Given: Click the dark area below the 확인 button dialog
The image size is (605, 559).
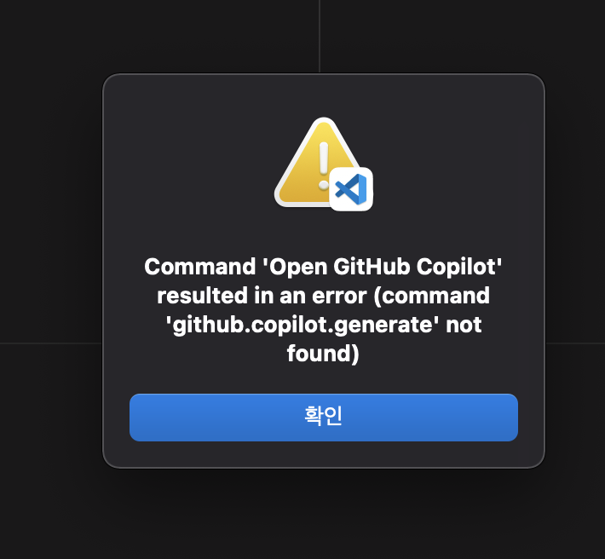Looking at the screenshot, I should (x=323, y=515).
